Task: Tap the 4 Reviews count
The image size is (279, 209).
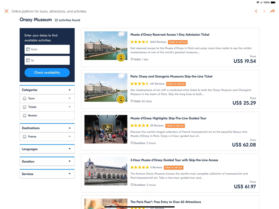Action: 156,167
